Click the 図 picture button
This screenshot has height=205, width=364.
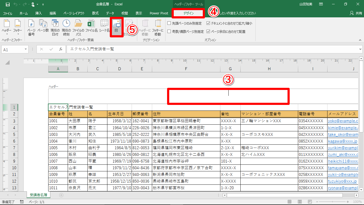point(116,26)
